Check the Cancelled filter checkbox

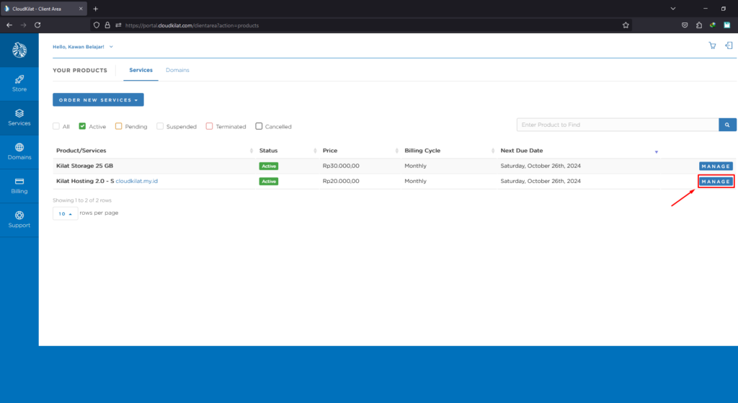[x=259, y=126]
